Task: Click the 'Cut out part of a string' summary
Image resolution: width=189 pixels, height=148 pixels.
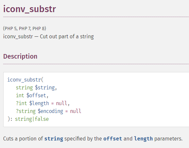Action: pos(67,37)
